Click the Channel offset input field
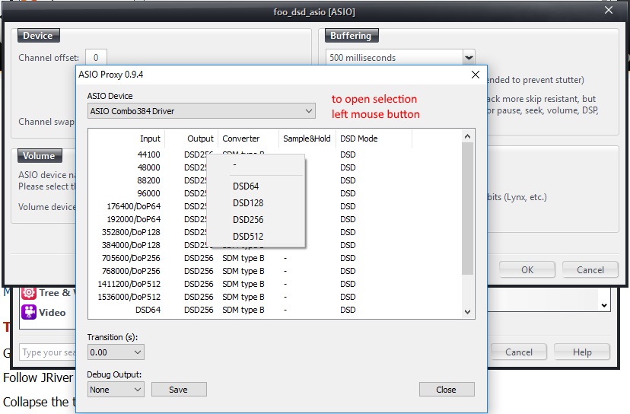This screenshot has height=414, width=630. tap(96, 58)
